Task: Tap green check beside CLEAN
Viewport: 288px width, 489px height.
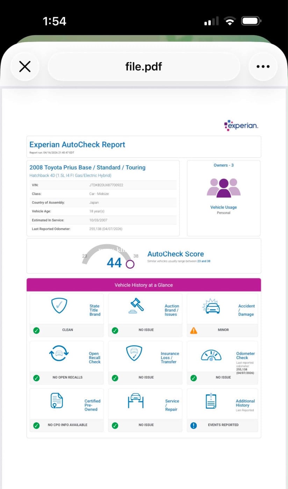Action: point(36,330)
